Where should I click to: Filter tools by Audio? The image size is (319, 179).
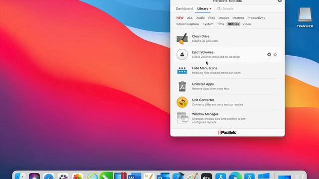[x=200, y=18]
